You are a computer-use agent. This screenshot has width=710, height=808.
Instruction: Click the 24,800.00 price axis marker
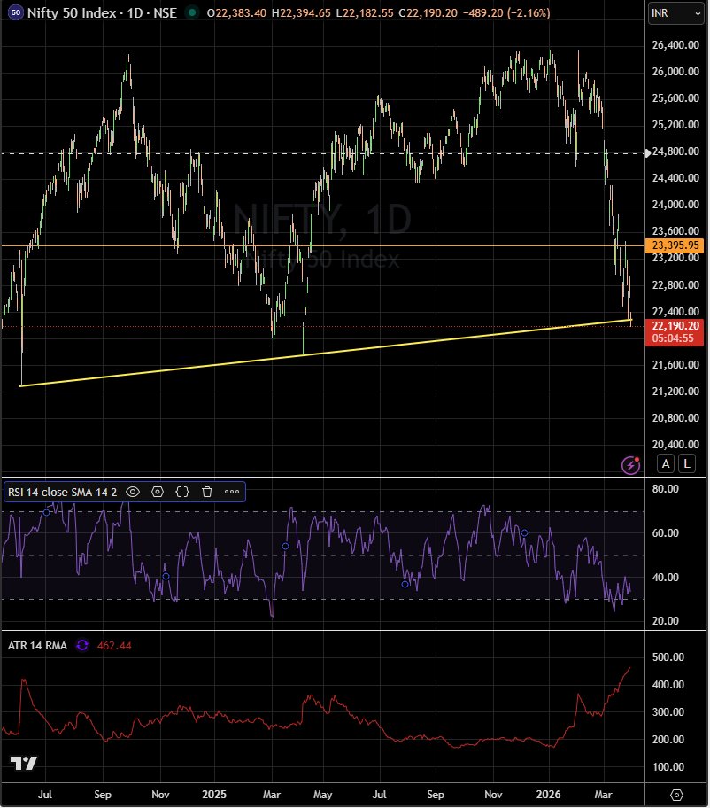[x=675, y=151]
